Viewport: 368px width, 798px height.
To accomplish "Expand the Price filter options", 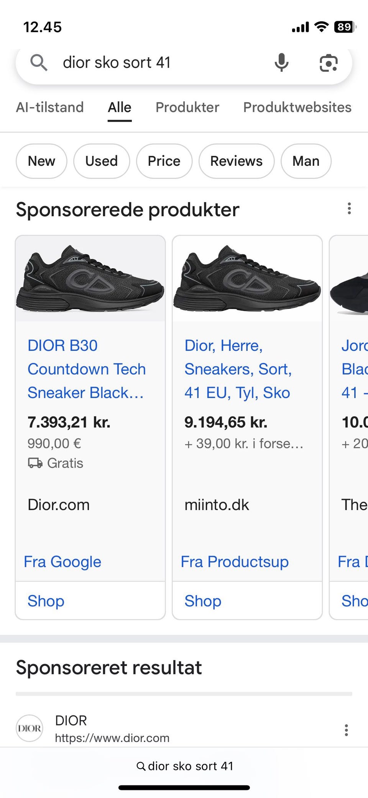I will [164, 161].
